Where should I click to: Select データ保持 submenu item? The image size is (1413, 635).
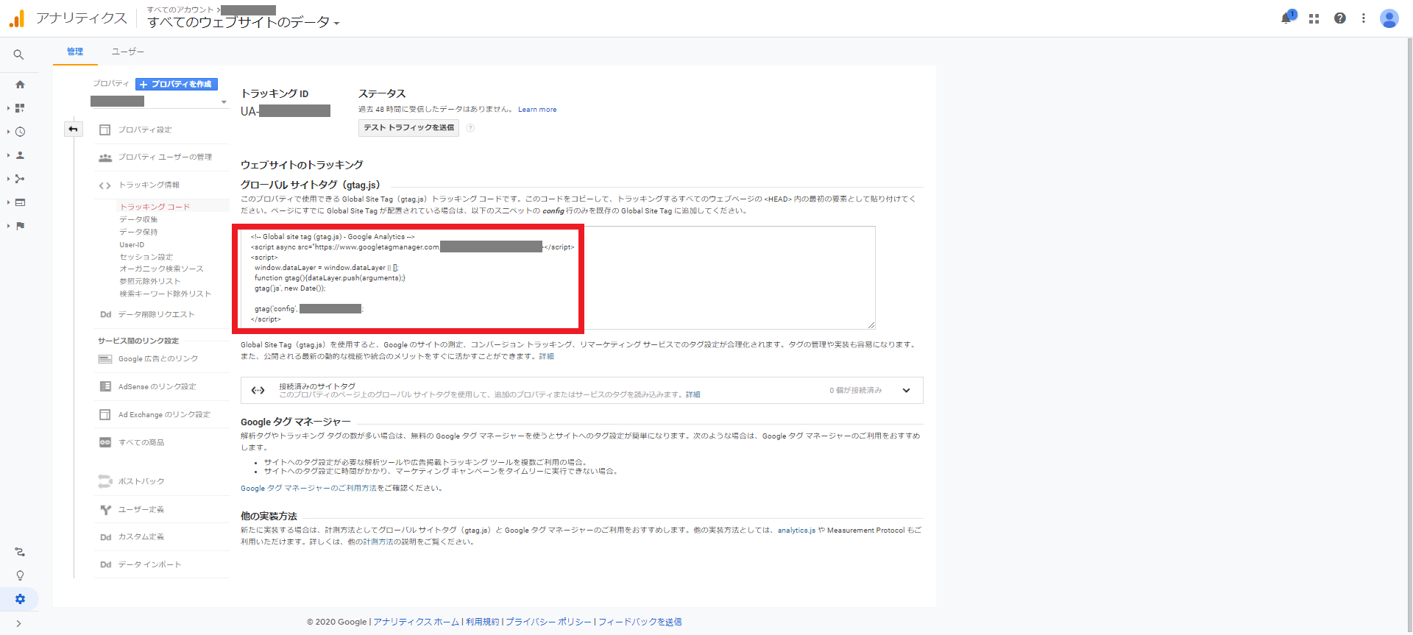pyautogui.click(x=138, y=232)
